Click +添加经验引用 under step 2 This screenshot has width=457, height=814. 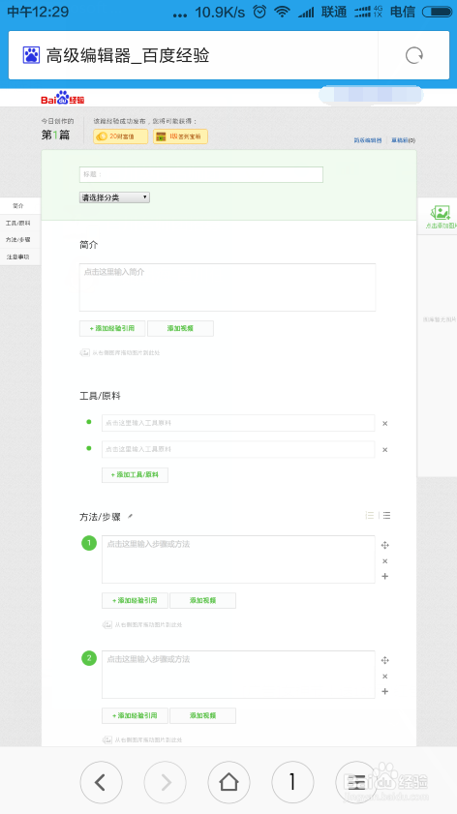click(x=135, y=715)
